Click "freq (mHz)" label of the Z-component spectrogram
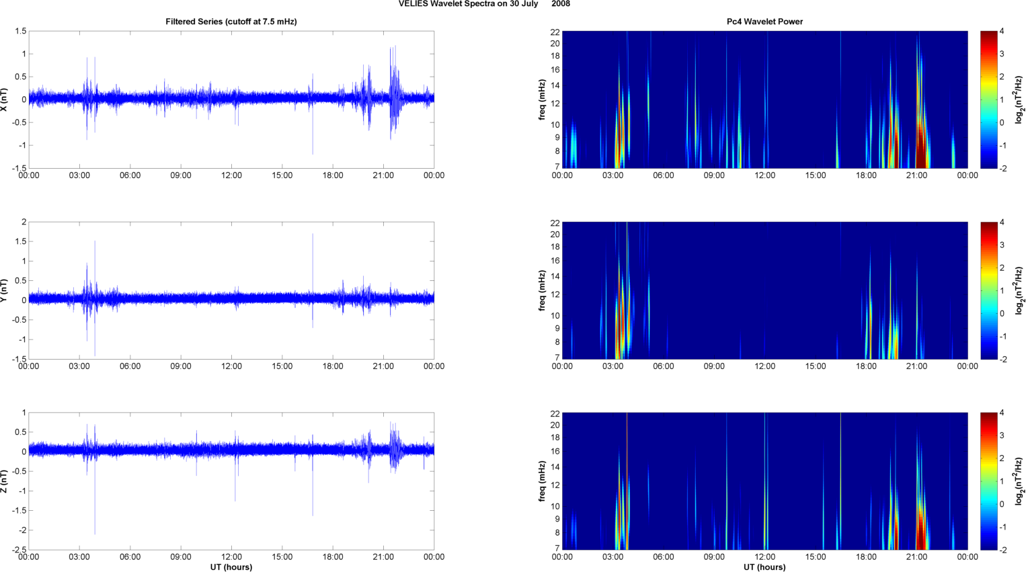 [x=542, y=481]
